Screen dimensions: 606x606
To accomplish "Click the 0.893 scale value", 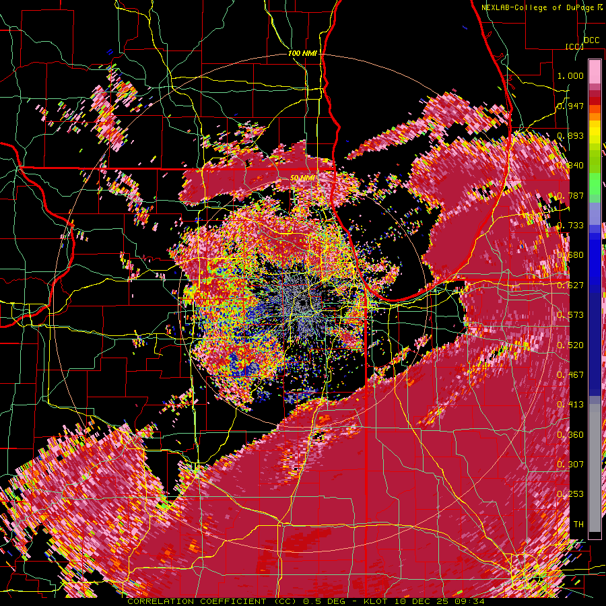I will point(570,135).
